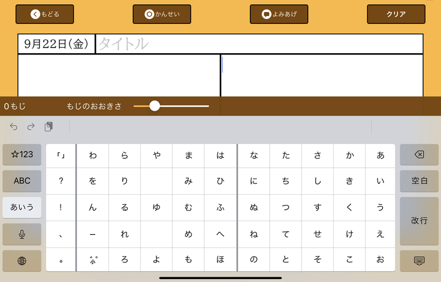
Task: Tap the ! exclamation key
Action: click(61, 207)
